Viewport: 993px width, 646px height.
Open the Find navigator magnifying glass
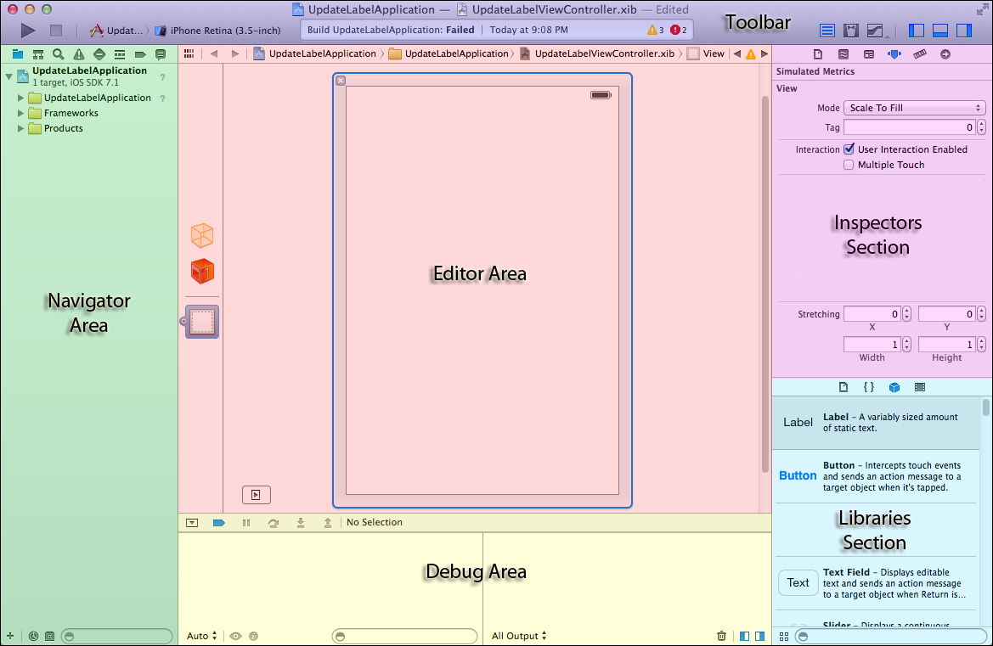coord(58,53)
